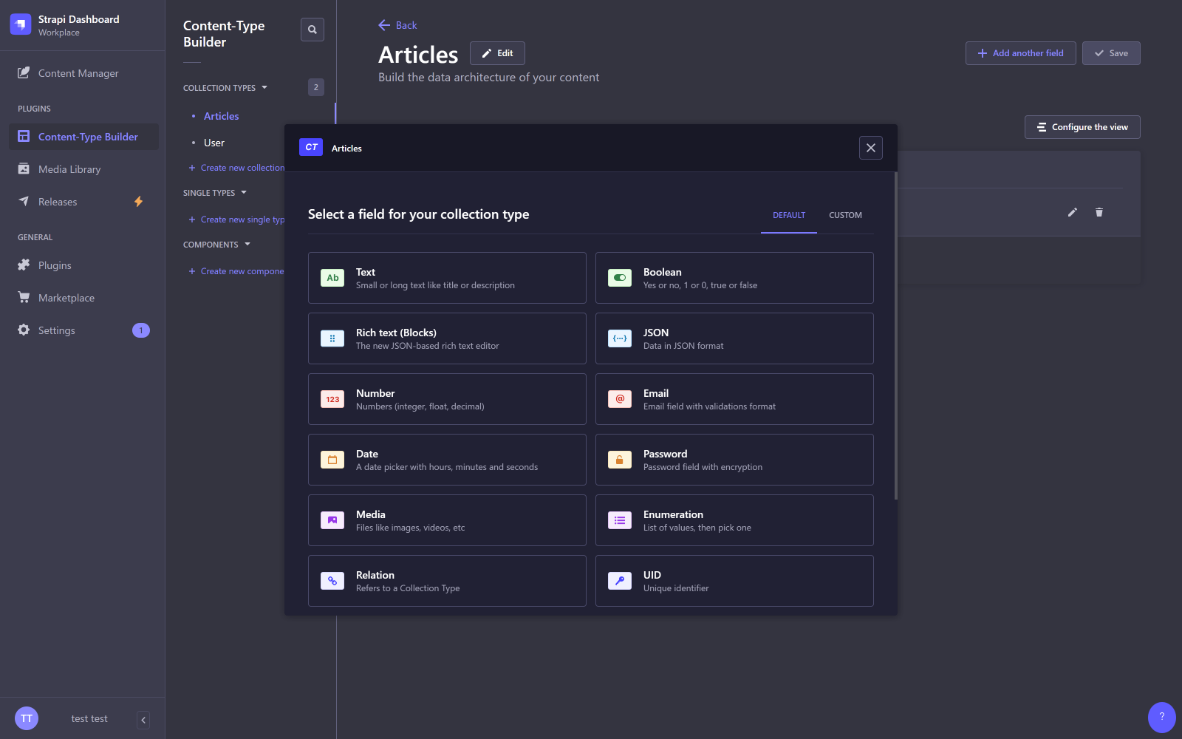Screen dimensions: 1182x739
Task: Go Back using the Back link
Action: point(397,25)
